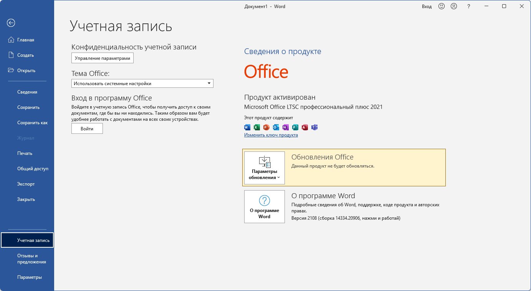
Task: Click the Конфиденциальность учетной записи heading
Action: coord(134,47)
